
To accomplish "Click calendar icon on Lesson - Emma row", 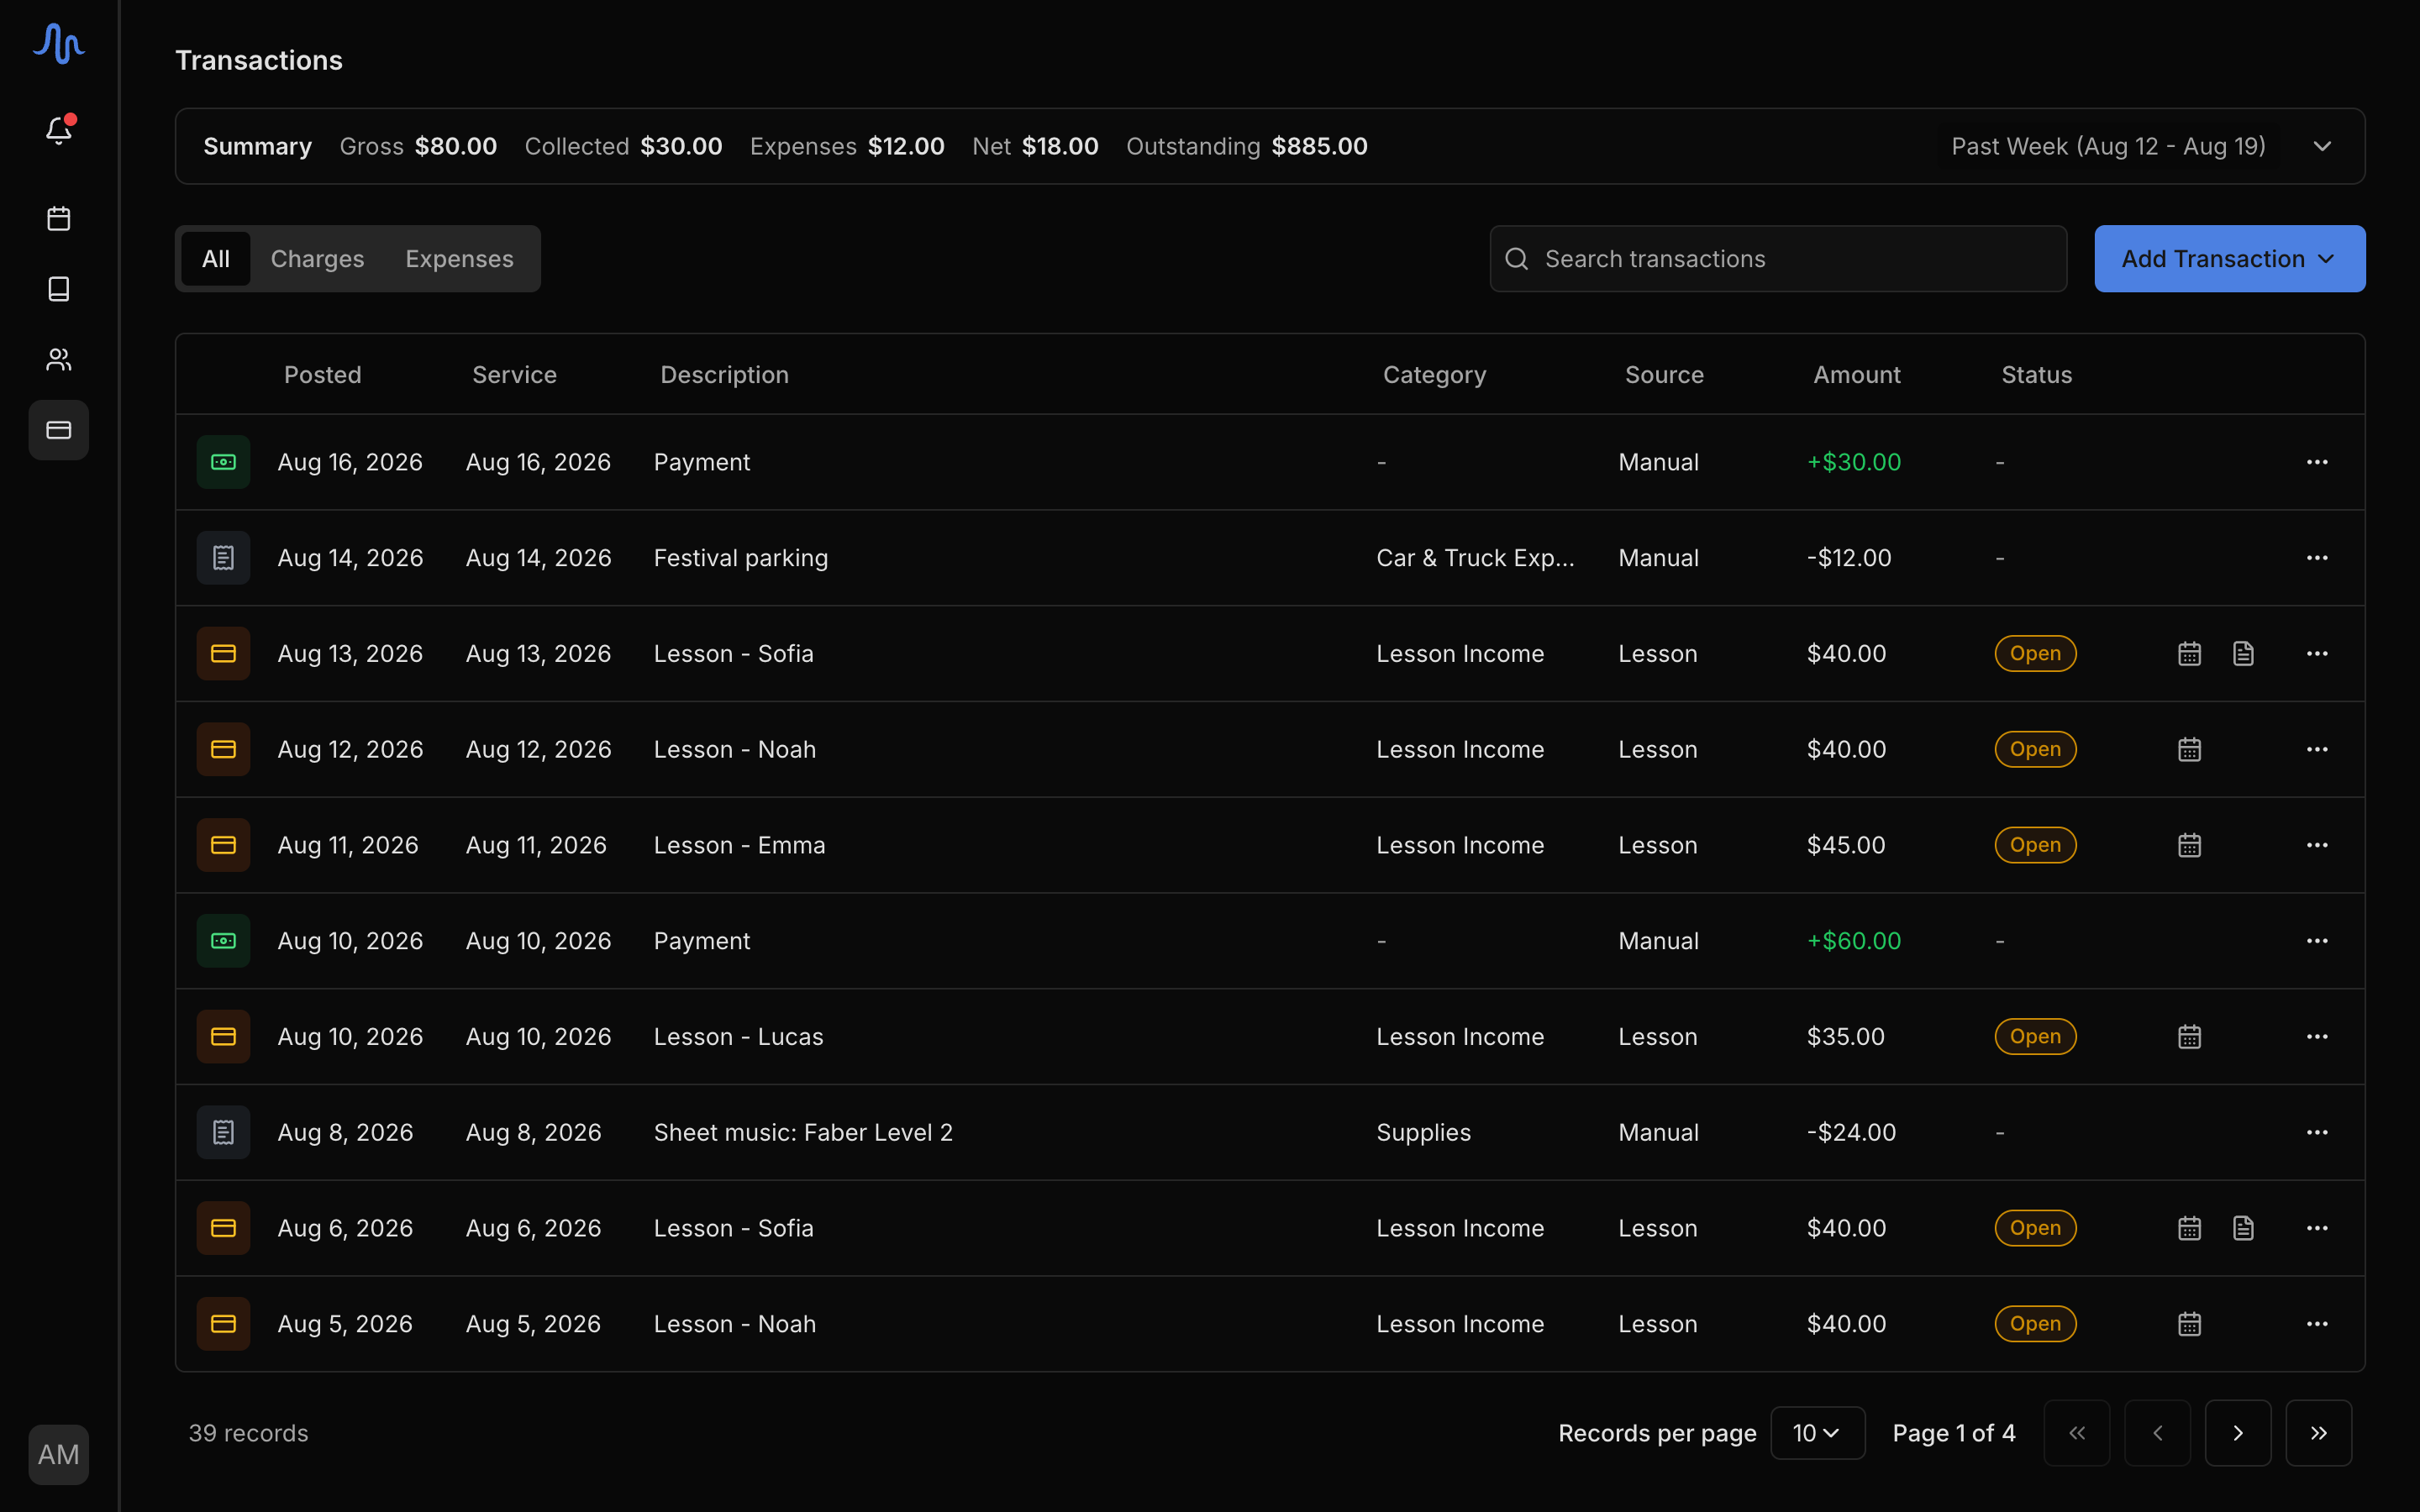I will click(2190, 845).
